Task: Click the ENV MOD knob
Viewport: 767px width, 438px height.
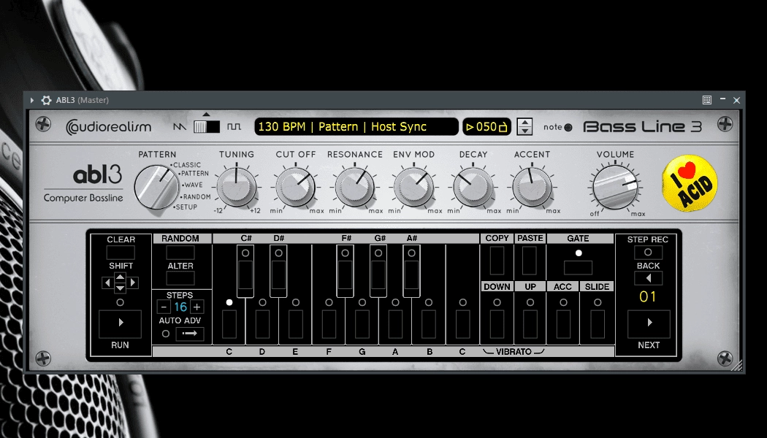Action: (414, 186)
